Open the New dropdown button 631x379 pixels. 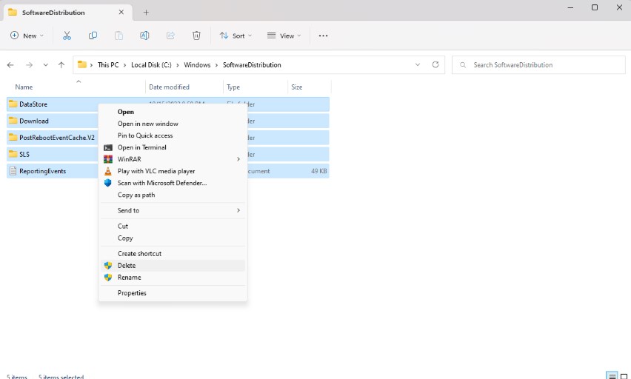(x=27, y=36)
